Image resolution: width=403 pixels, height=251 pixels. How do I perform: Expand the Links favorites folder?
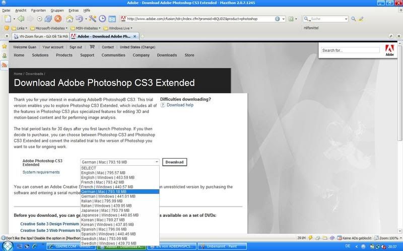(x=19, y=28)
